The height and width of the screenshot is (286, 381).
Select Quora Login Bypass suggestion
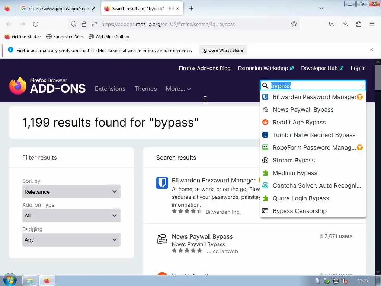pyautogui.click(x=313, y=198)
